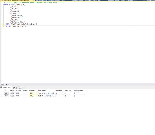Image resolution: width=155 pixels, height=135 pixels.
Task: Collapse the SELECT statement outline block
Action: [x=3, y=5]
